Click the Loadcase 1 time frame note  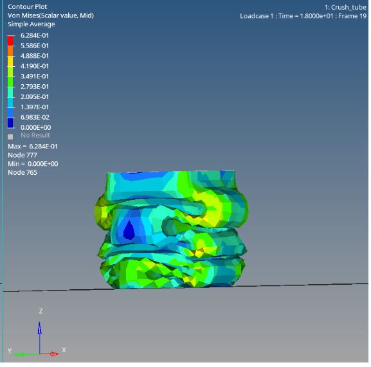click(x=303, y=16)
